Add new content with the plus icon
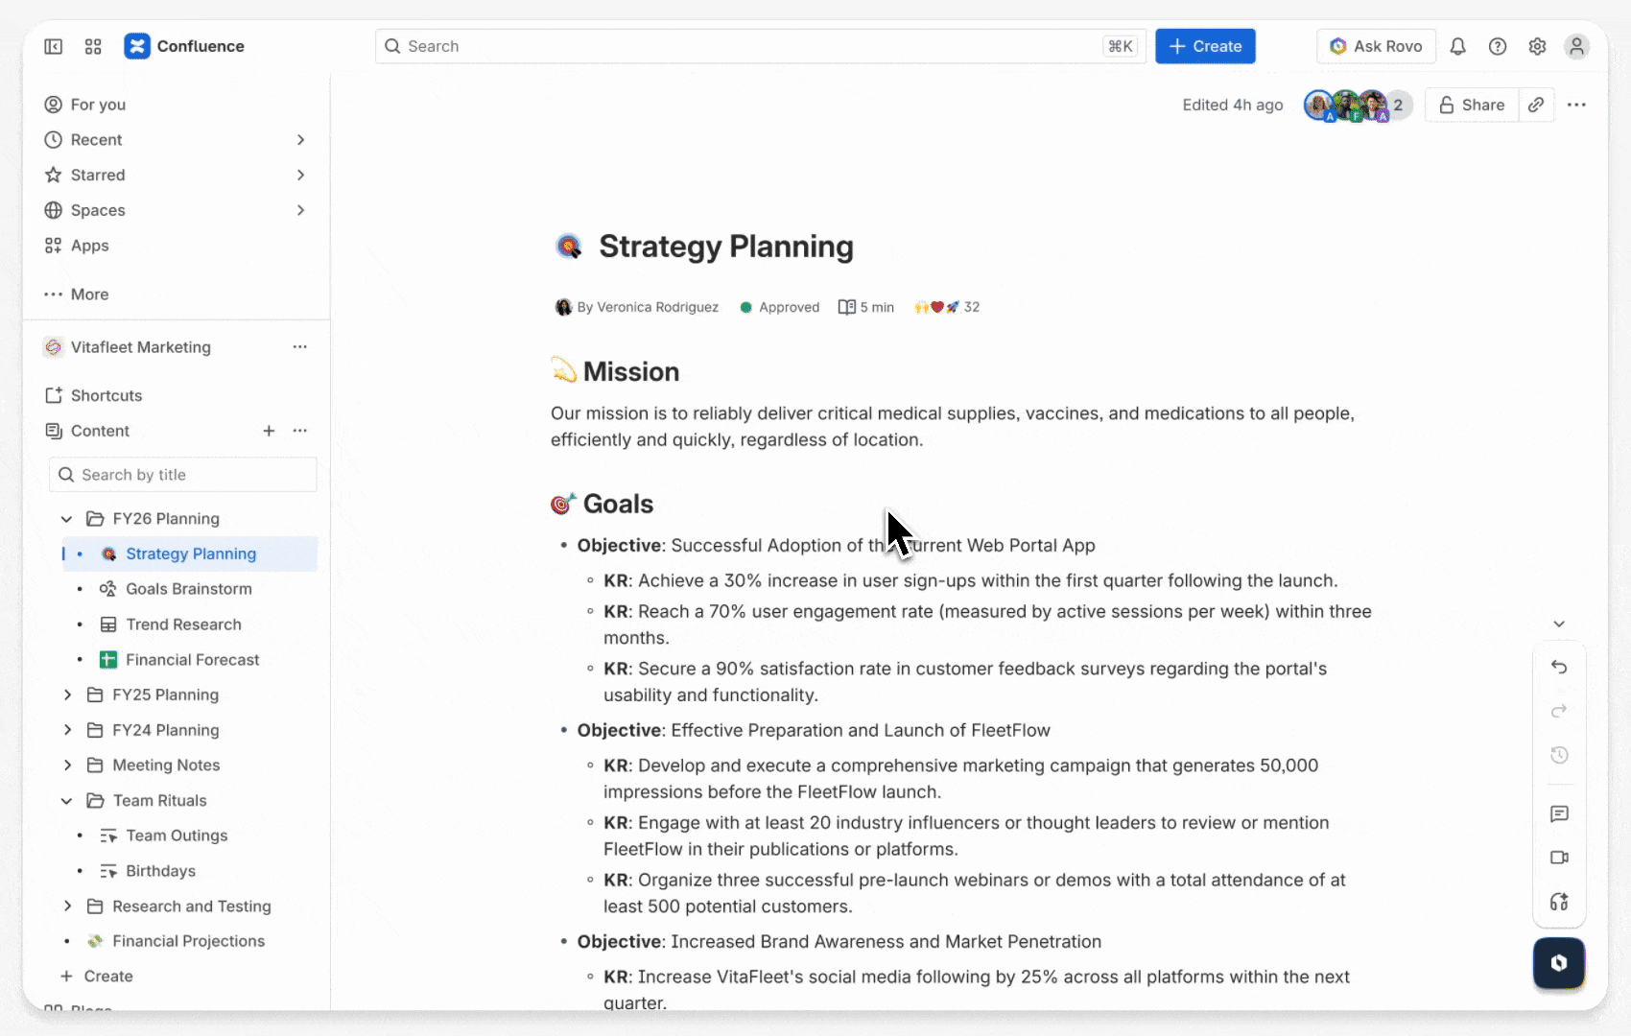Image resolution: width=1631 pixels, height=1036 pixels. coord(269,431)
